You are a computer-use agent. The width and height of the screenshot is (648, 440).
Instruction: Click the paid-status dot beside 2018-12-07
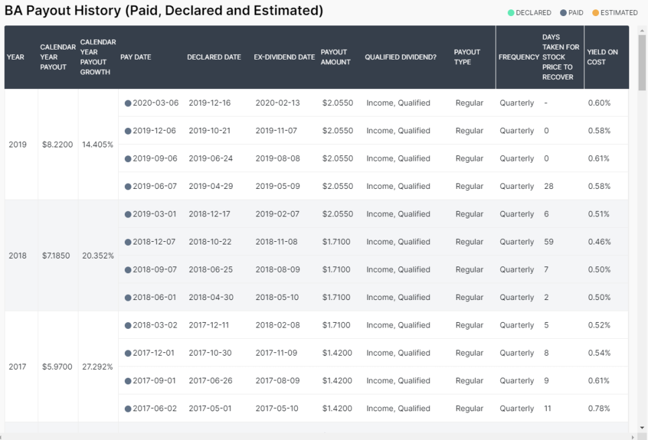(128, 242)
